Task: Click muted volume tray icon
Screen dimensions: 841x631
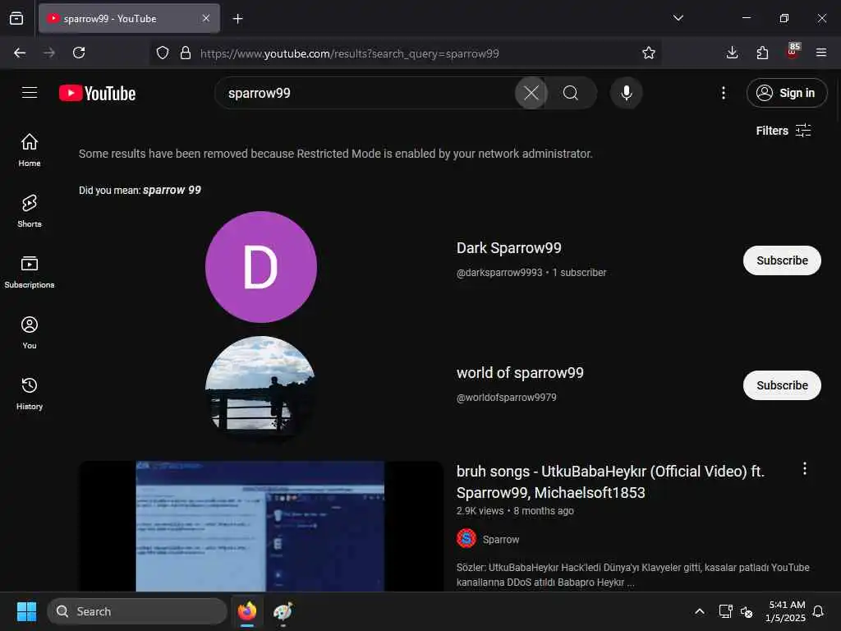Action: (746, 611)
